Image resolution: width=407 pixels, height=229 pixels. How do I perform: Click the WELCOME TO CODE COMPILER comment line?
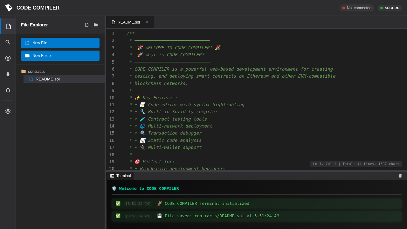(x=175, y=48)
